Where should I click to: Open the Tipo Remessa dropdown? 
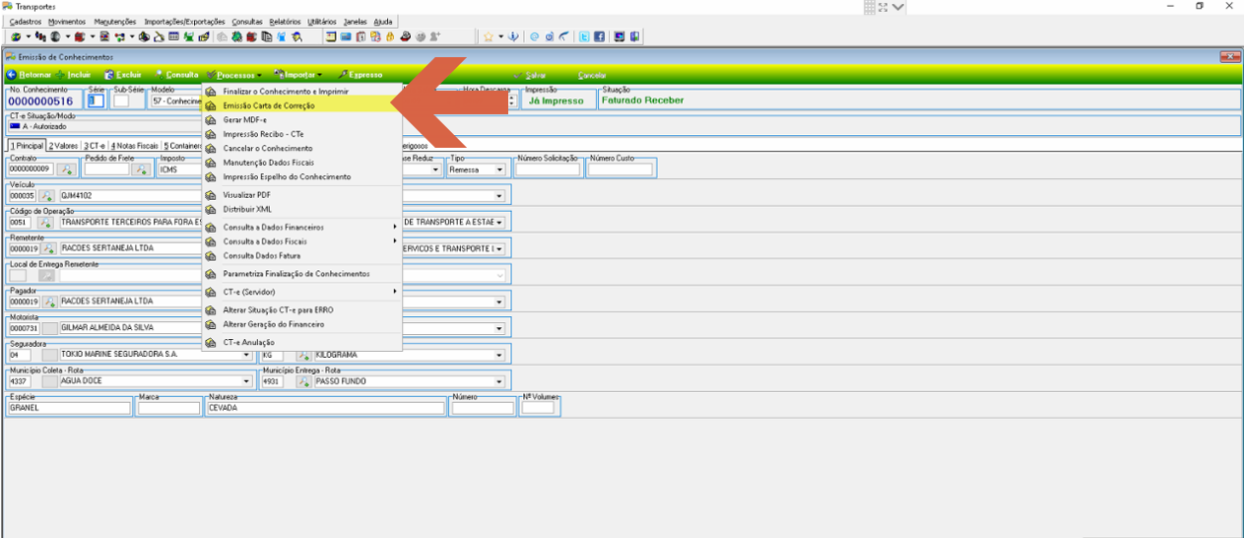[x=499, y=169]
